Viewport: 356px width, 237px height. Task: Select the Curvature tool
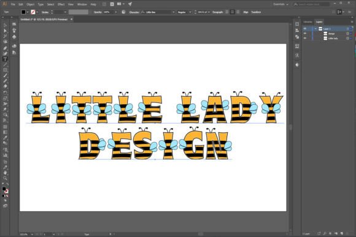[x=5, y=54]
